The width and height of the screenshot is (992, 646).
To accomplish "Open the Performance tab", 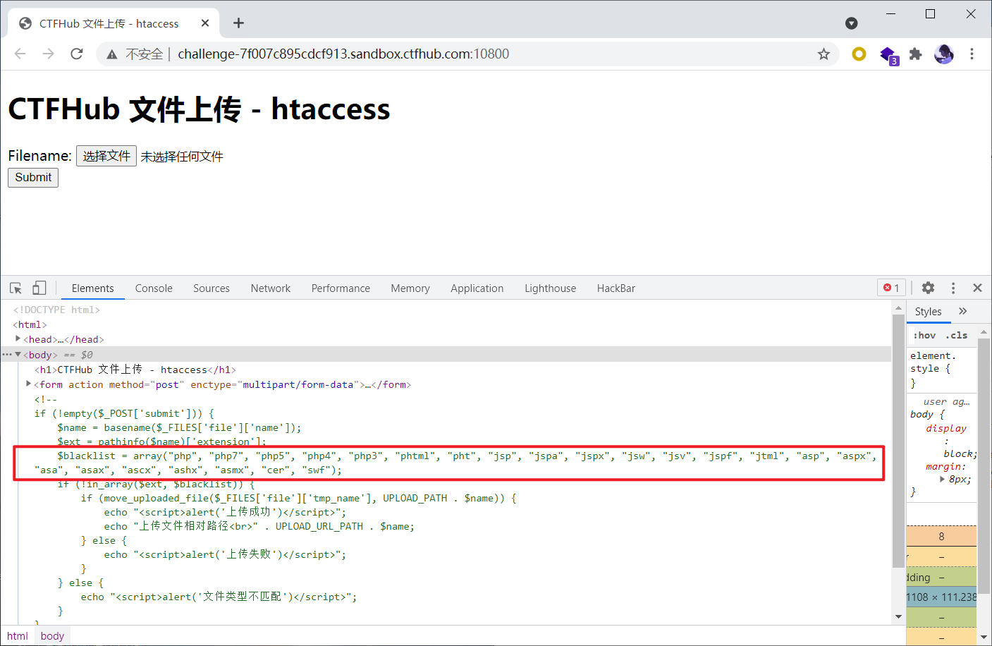I will 341,288.
